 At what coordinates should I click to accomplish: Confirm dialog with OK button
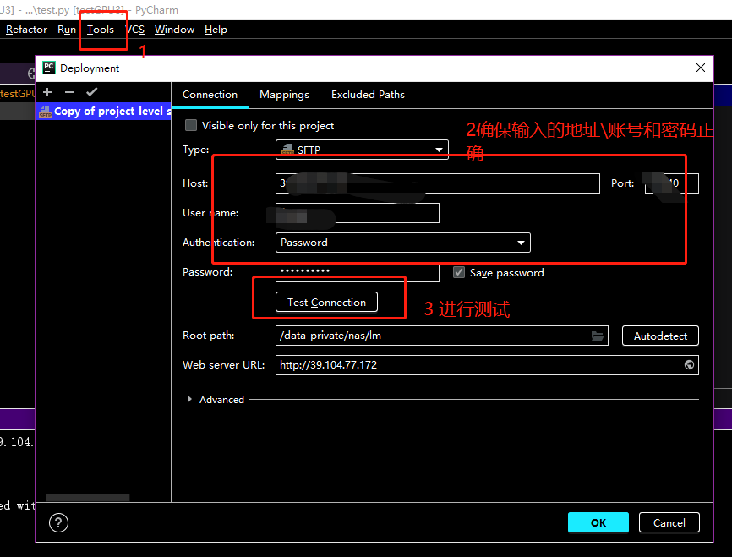pos(598,522)
